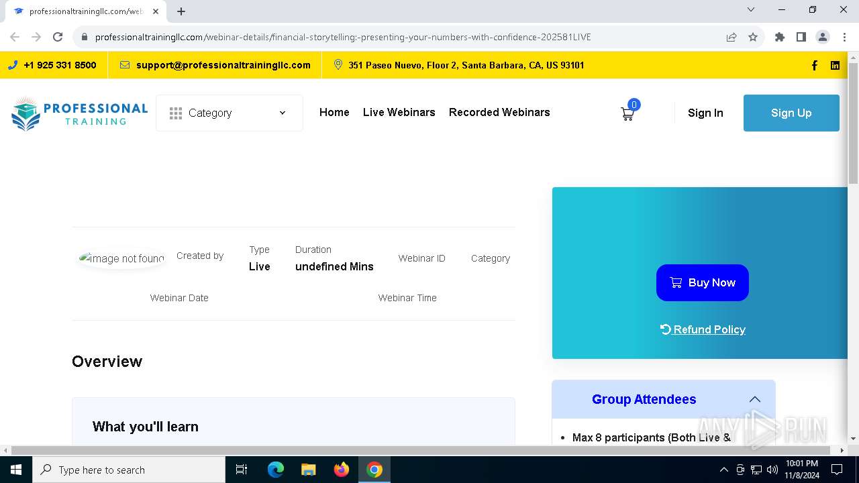This screenshot has width=859, height=483.
Task: Open the Refund Policy link
Action: (703, 329)
